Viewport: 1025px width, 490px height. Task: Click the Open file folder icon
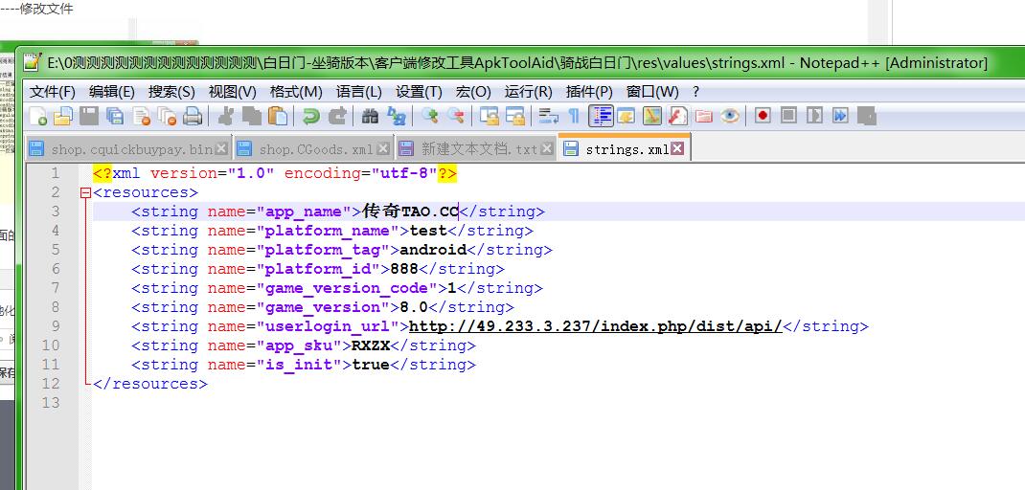[x=63, y=116]
